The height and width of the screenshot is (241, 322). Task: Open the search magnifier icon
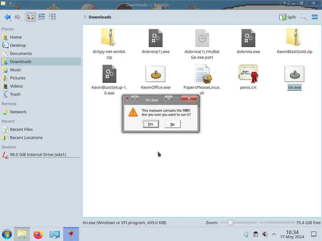tap(304, 17)
